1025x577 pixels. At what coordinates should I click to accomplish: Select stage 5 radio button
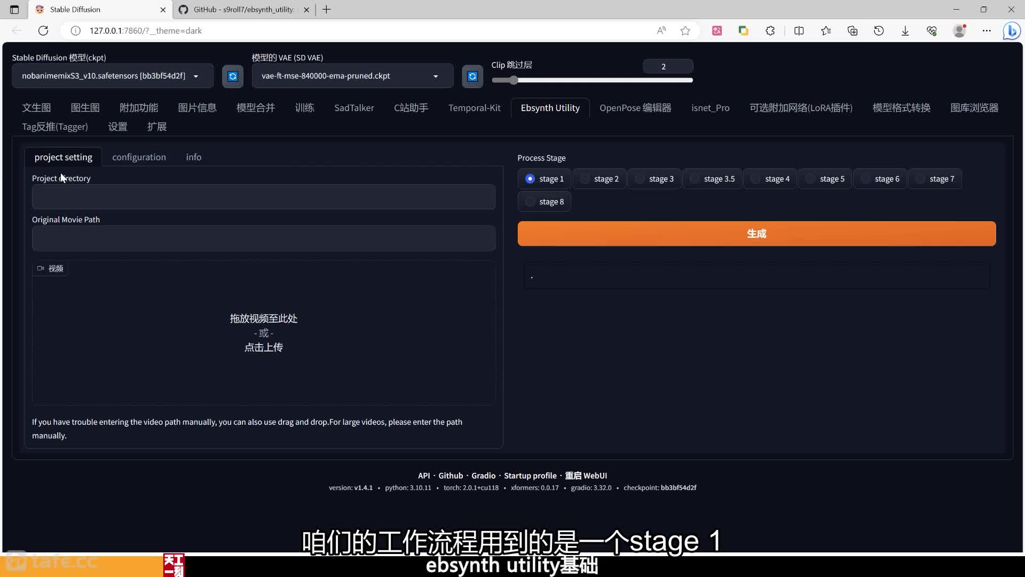825,178
